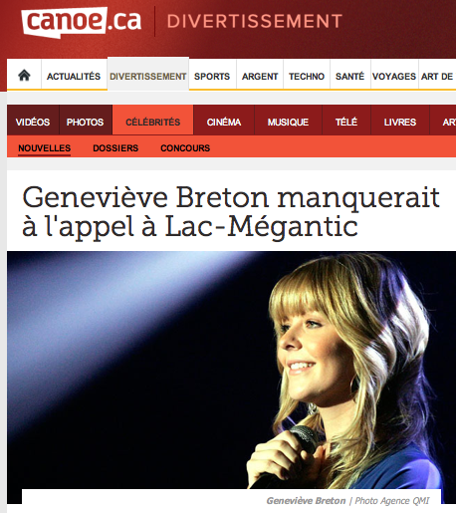Select the Célébrités tab
This screenshot has height=513, width=456.
coord(153,121)
